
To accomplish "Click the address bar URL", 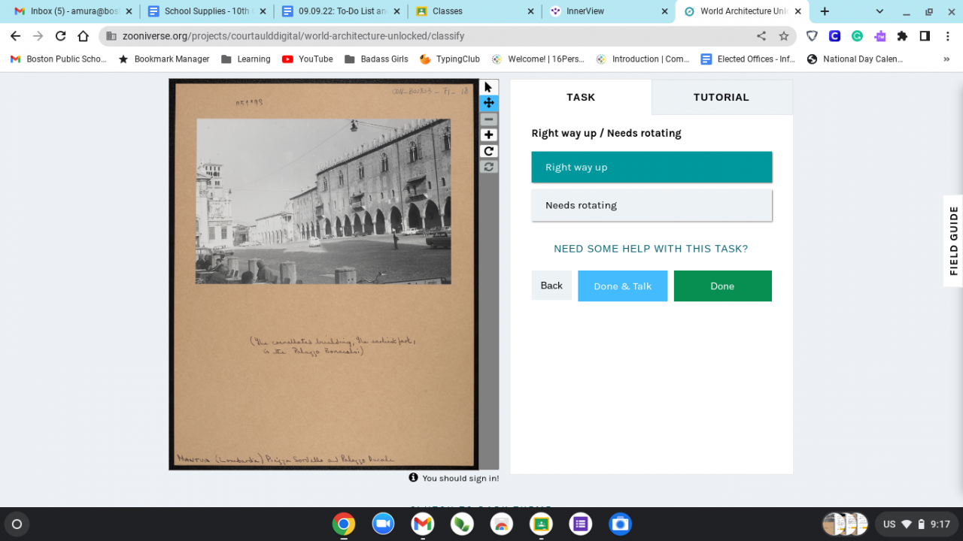I will 293,36.
